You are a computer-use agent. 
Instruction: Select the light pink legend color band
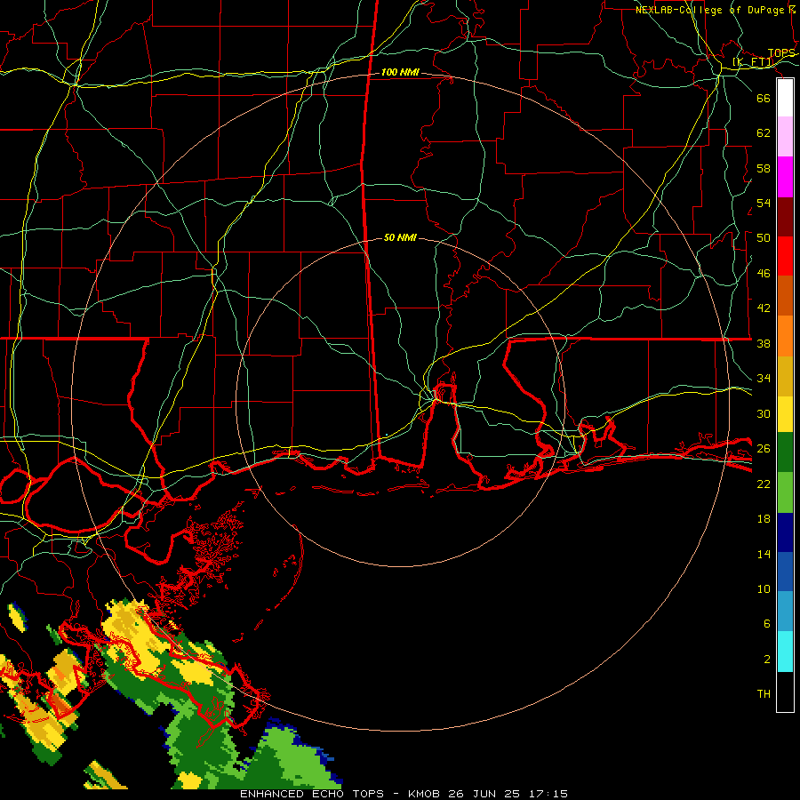[x=785, y=137]
